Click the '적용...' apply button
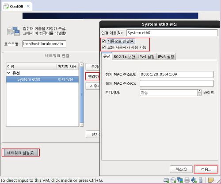 click(206, 169)
